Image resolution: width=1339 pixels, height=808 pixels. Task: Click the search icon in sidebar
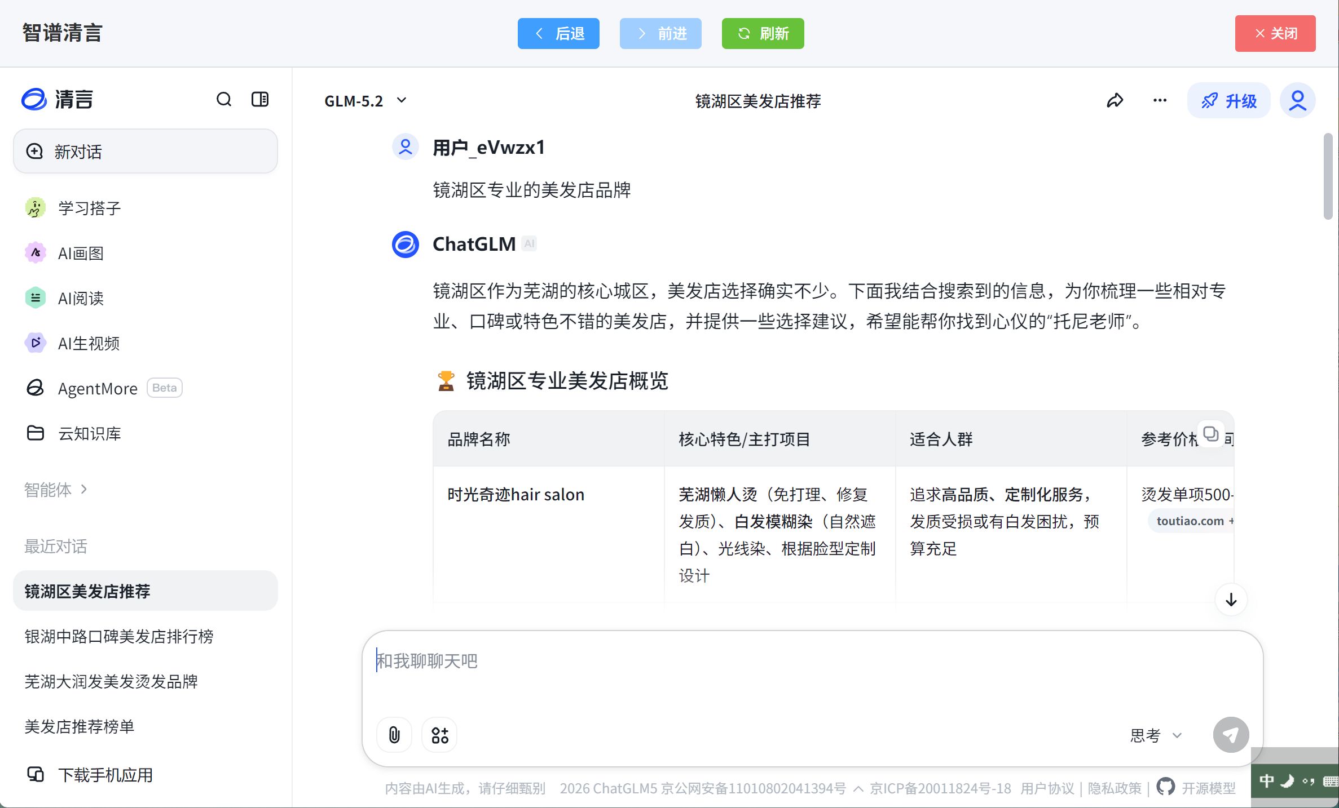click(x=224, y=100)
